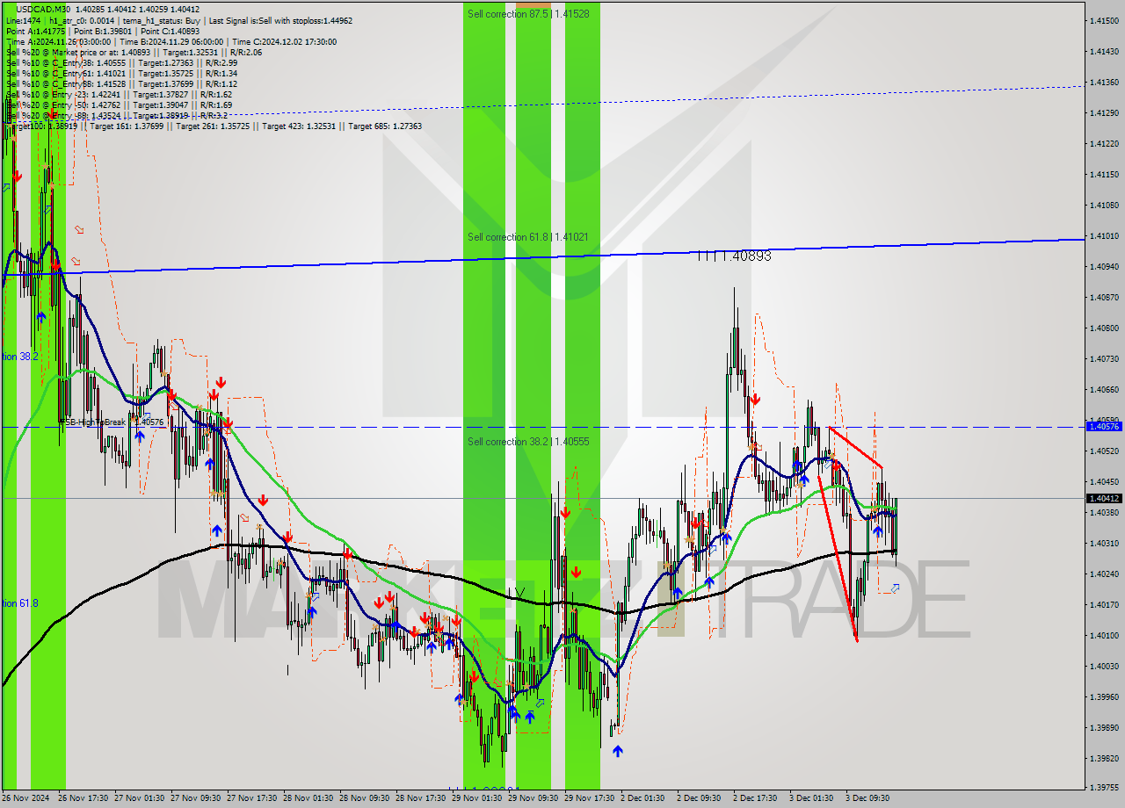Click the 1.41360 price axis label
Viewport: 1125px width, 808px height.
pos(1104,82)
